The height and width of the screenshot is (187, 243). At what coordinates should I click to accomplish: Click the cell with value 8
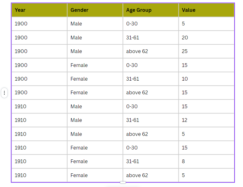[206, 161]
